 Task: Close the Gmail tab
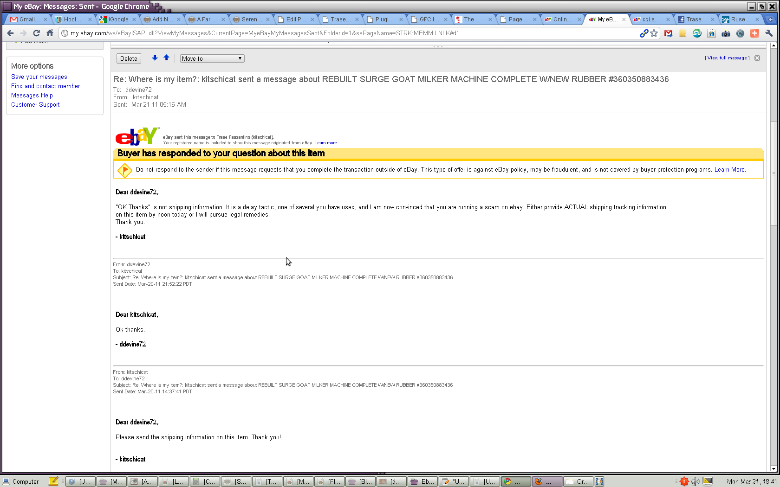[x=45, y=19]
